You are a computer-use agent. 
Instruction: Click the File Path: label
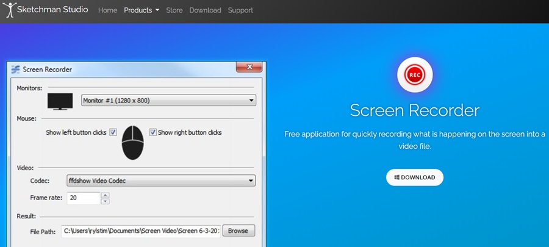pyautogui.click(x=43, y=231)
